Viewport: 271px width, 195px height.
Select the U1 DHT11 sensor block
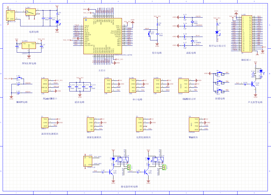(45, 122)
